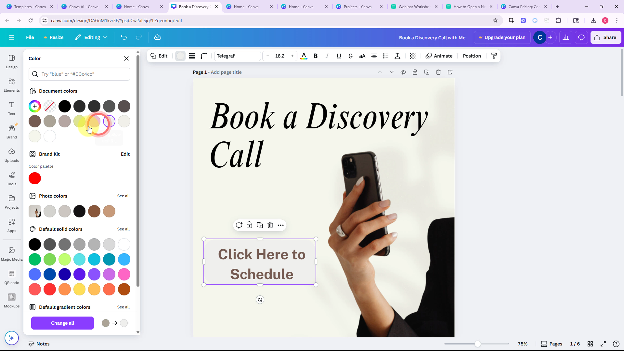This screenshot has height=351, width=624.
Task: Open Position panel
Action: (472, 56)
